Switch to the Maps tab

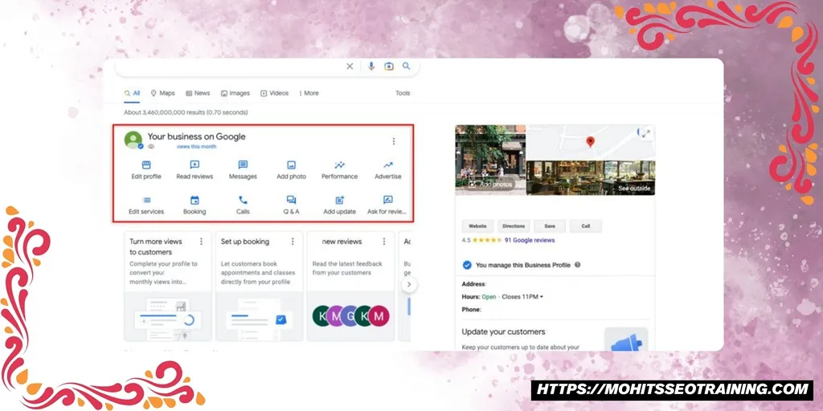[x=162, y=93]
